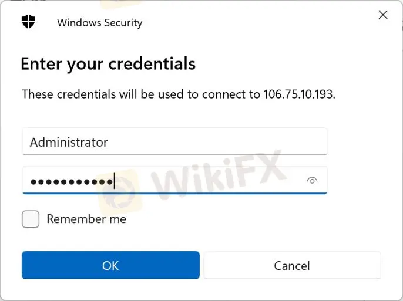This screenshot has height=301, width=403.
Task: Confirm credentials with the OK button
Action: pos(110,265)
